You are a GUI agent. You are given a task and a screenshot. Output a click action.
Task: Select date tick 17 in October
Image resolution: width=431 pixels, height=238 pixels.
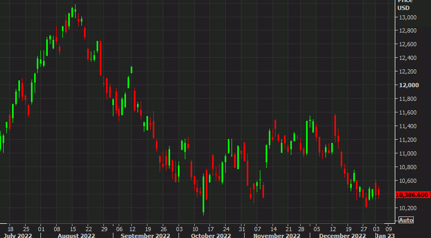pyautogui.click(x=211, y=229)
